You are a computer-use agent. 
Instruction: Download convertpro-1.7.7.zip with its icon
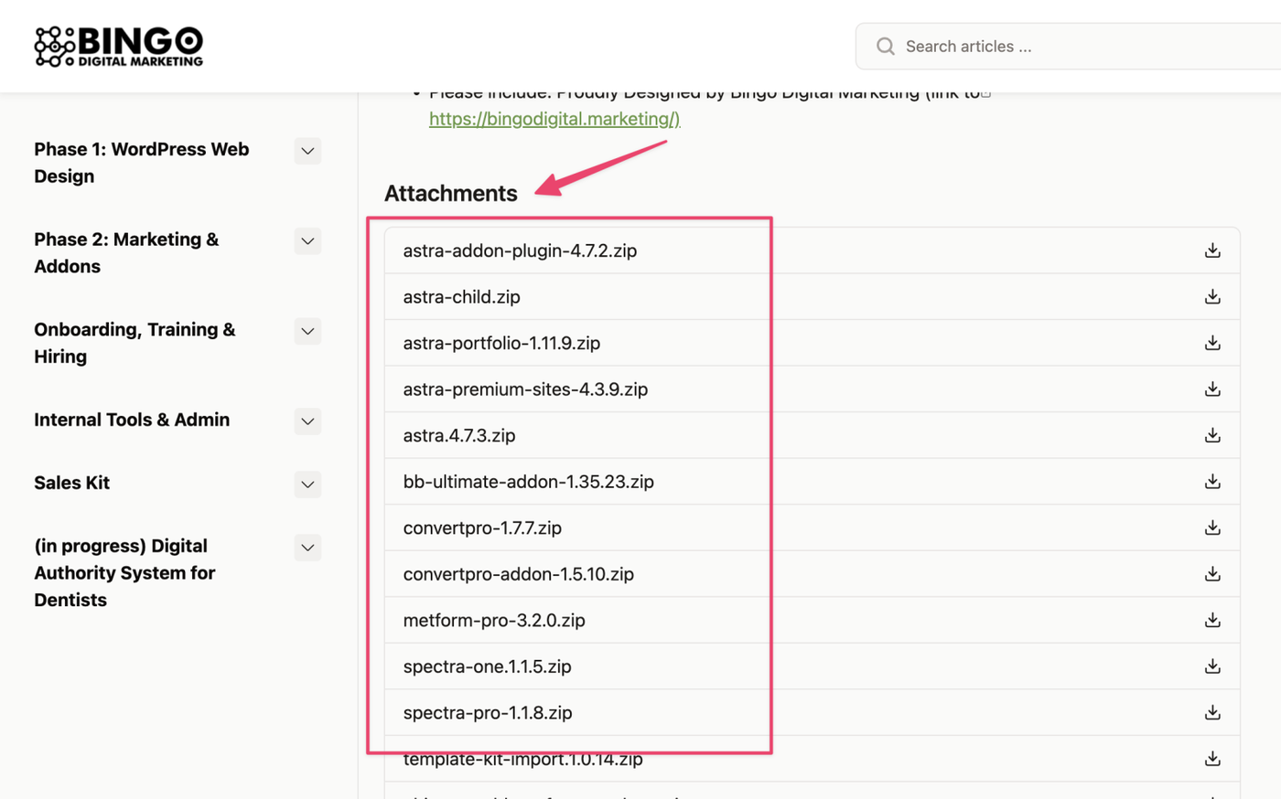1212,527
